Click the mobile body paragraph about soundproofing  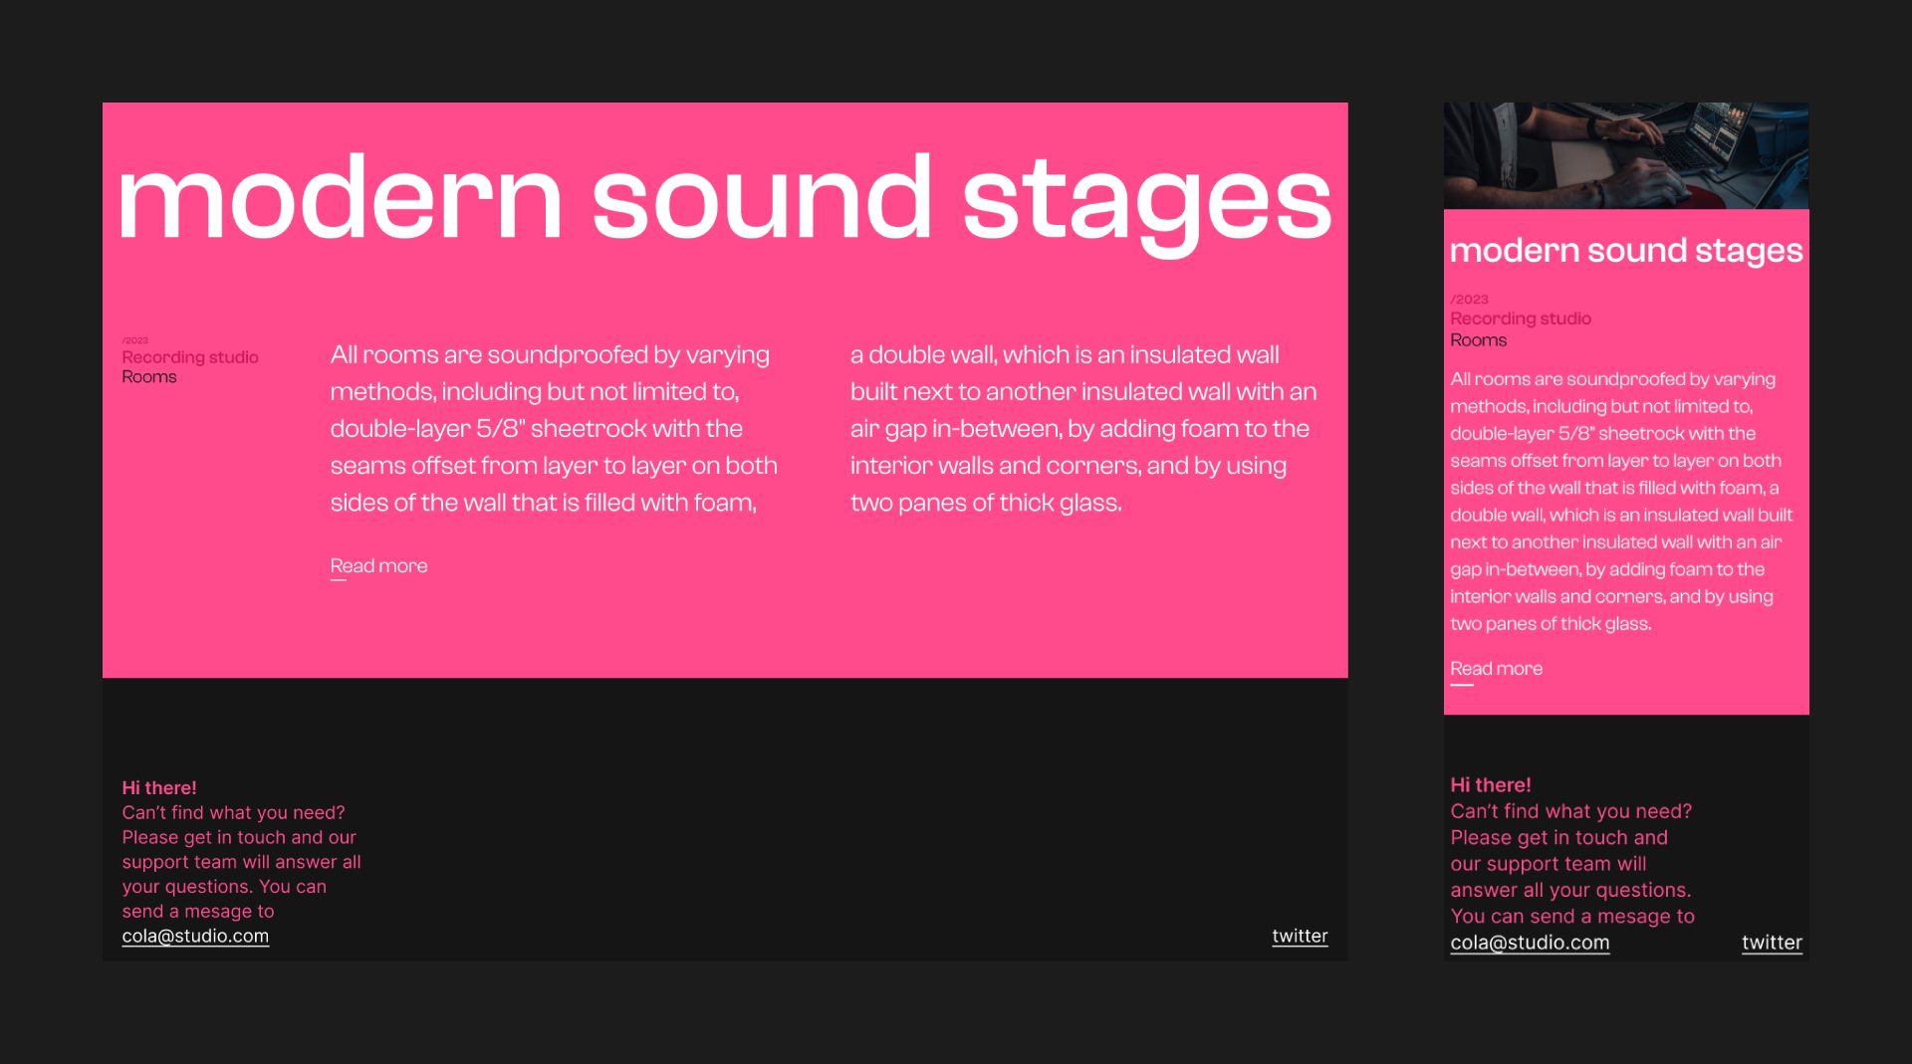pos(1620,502)
